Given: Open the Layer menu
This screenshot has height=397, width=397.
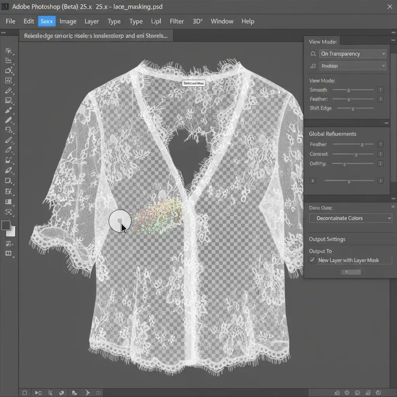Looking at the screenshot, I should pos(92,21).
